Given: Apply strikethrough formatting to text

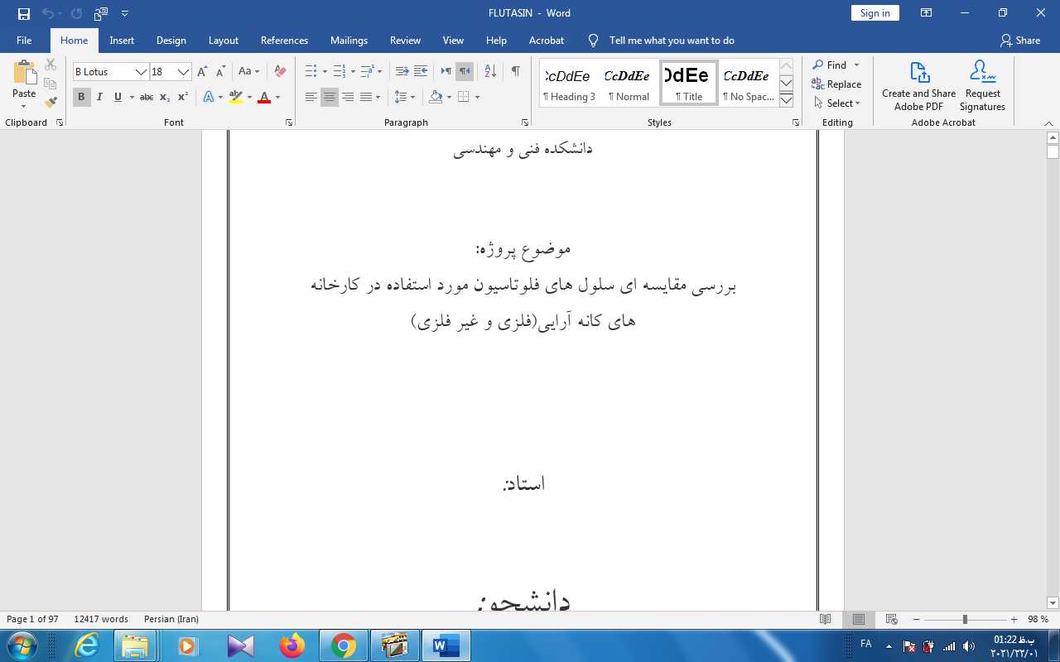Looking at the screenshot, I should 147,98.
